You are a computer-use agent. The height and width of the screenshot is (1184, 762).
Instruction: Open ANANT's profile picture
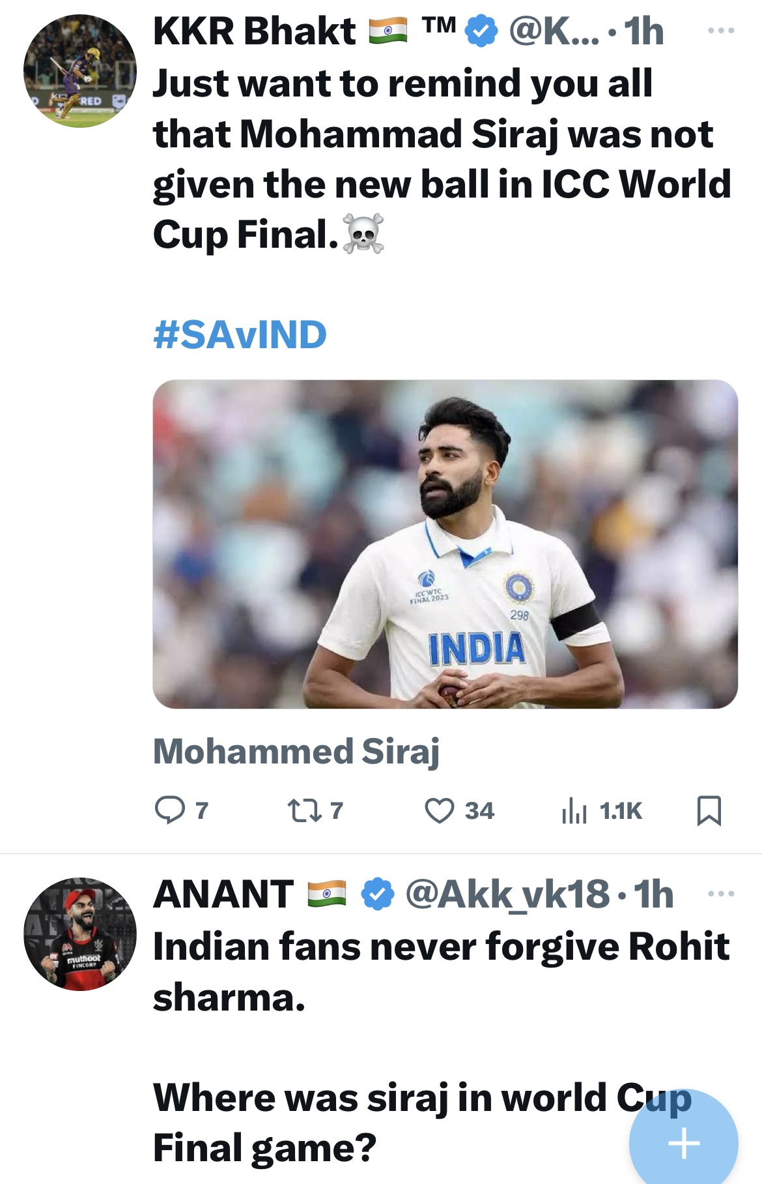click(x=80, y=934)
